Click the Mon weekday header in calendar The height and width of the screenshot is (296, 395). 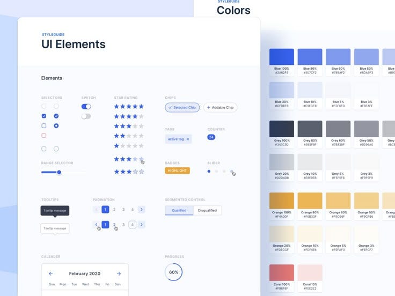[63, 284]
